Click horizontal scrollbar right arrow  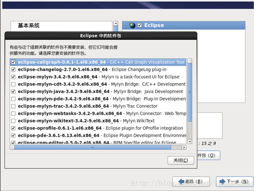(x=184, y=147)
